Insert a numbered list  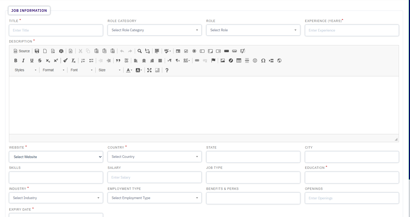coord(83,60)
